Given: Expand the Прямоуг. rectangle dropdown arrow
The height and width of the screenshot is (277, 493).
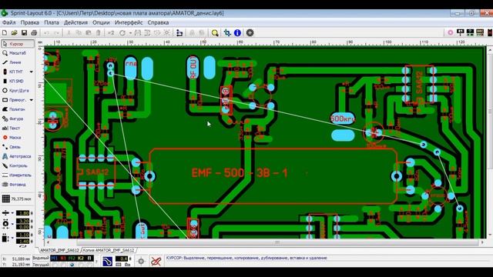Looking at the screenshot, I should pos(31,100).
